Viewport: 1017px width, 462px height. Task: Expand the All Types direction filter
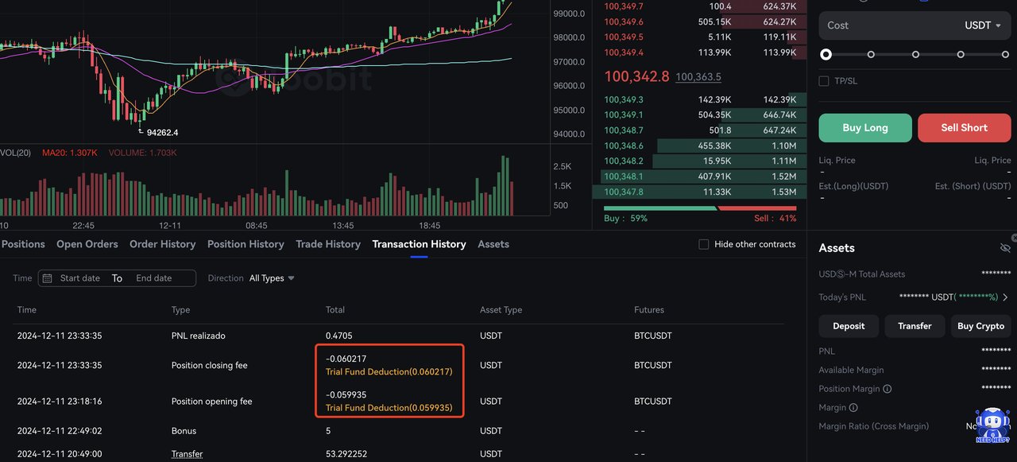(272, 278)
